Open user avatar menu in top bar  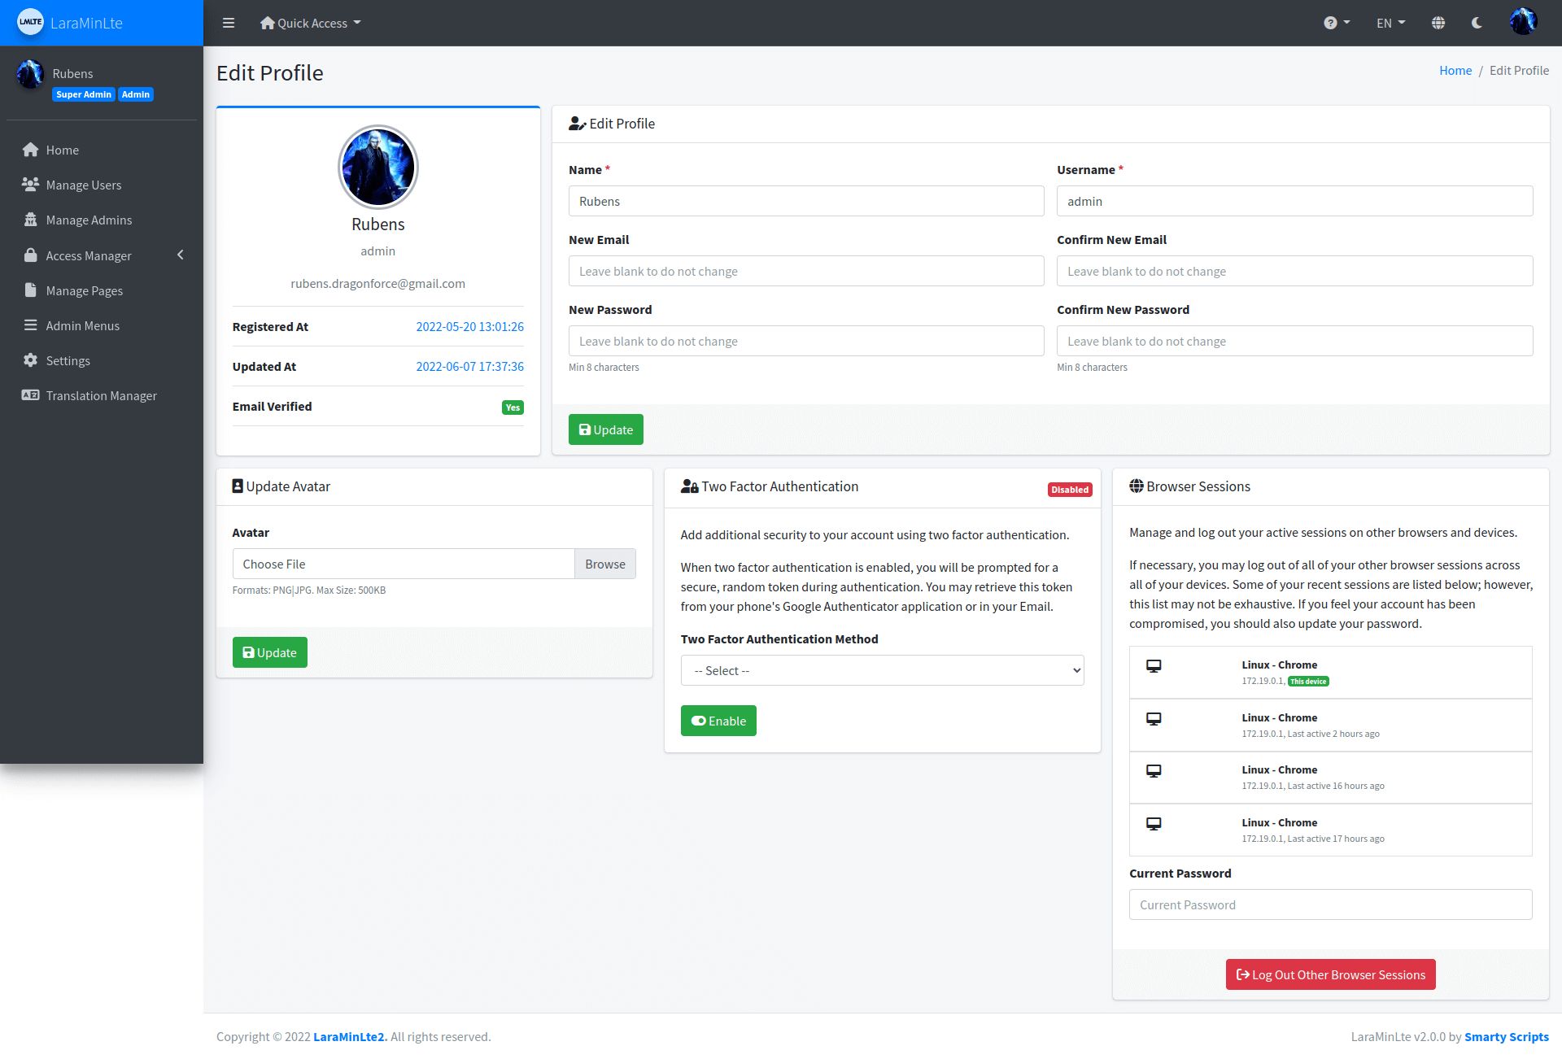(1522, 22)
